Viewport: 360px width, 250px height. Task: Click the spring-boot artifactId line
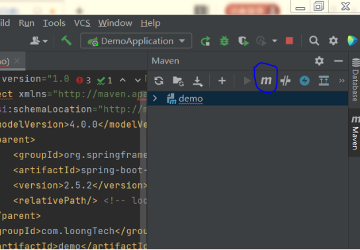(x=80, y=170)
